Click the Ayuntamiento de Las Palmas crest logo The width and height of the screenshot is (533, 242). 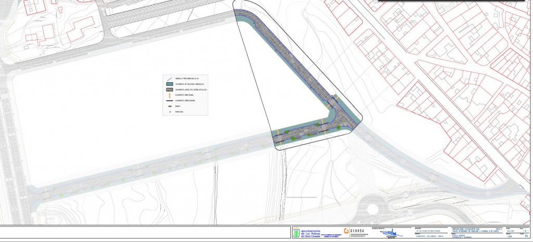coord(296,233)
